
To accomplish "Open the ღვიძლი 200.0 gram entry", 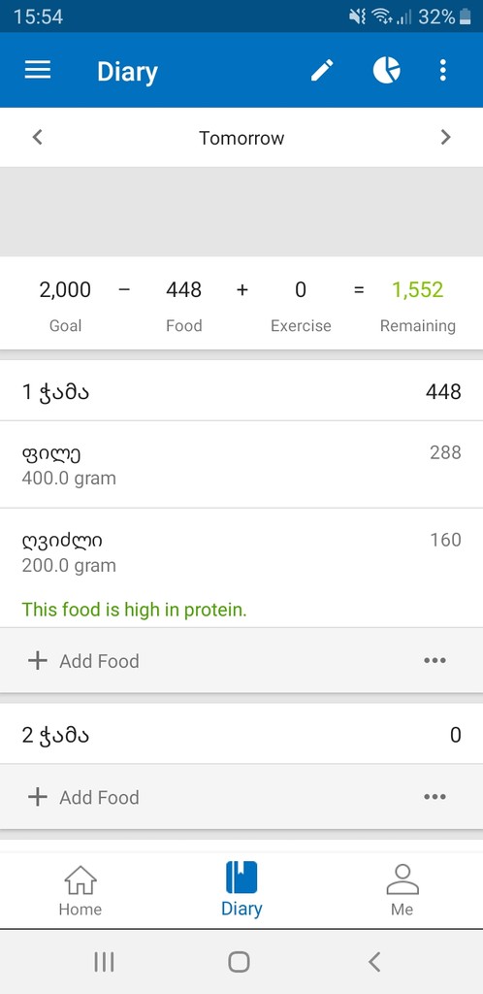I will click(x=241, y=568).
